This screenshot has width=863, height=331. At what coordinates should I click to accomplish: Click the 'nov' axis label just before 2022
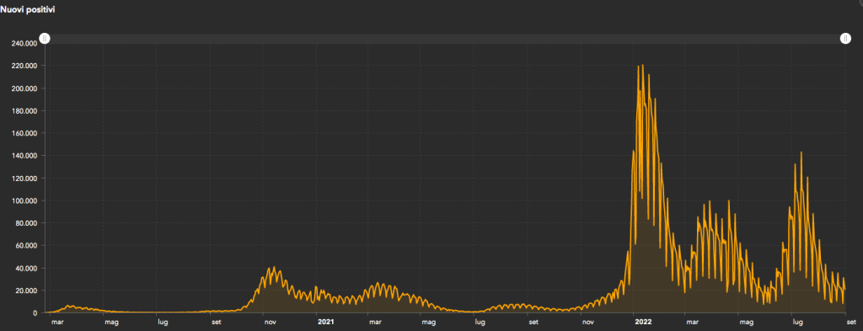point(587,321)
